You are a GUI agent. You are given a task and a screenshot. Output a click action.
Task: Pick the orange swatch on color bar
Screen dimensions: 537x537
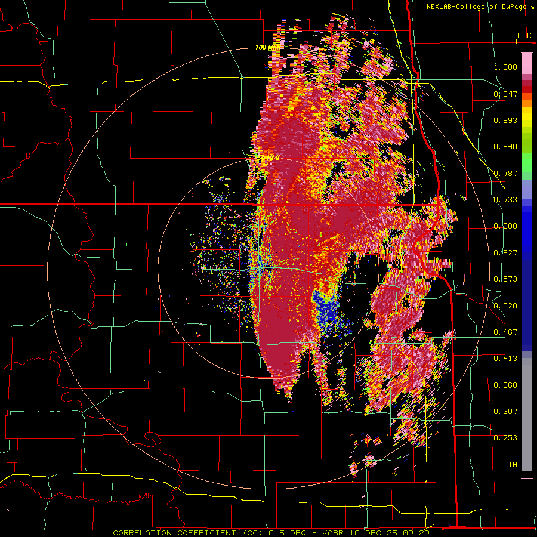coord(527,103)
